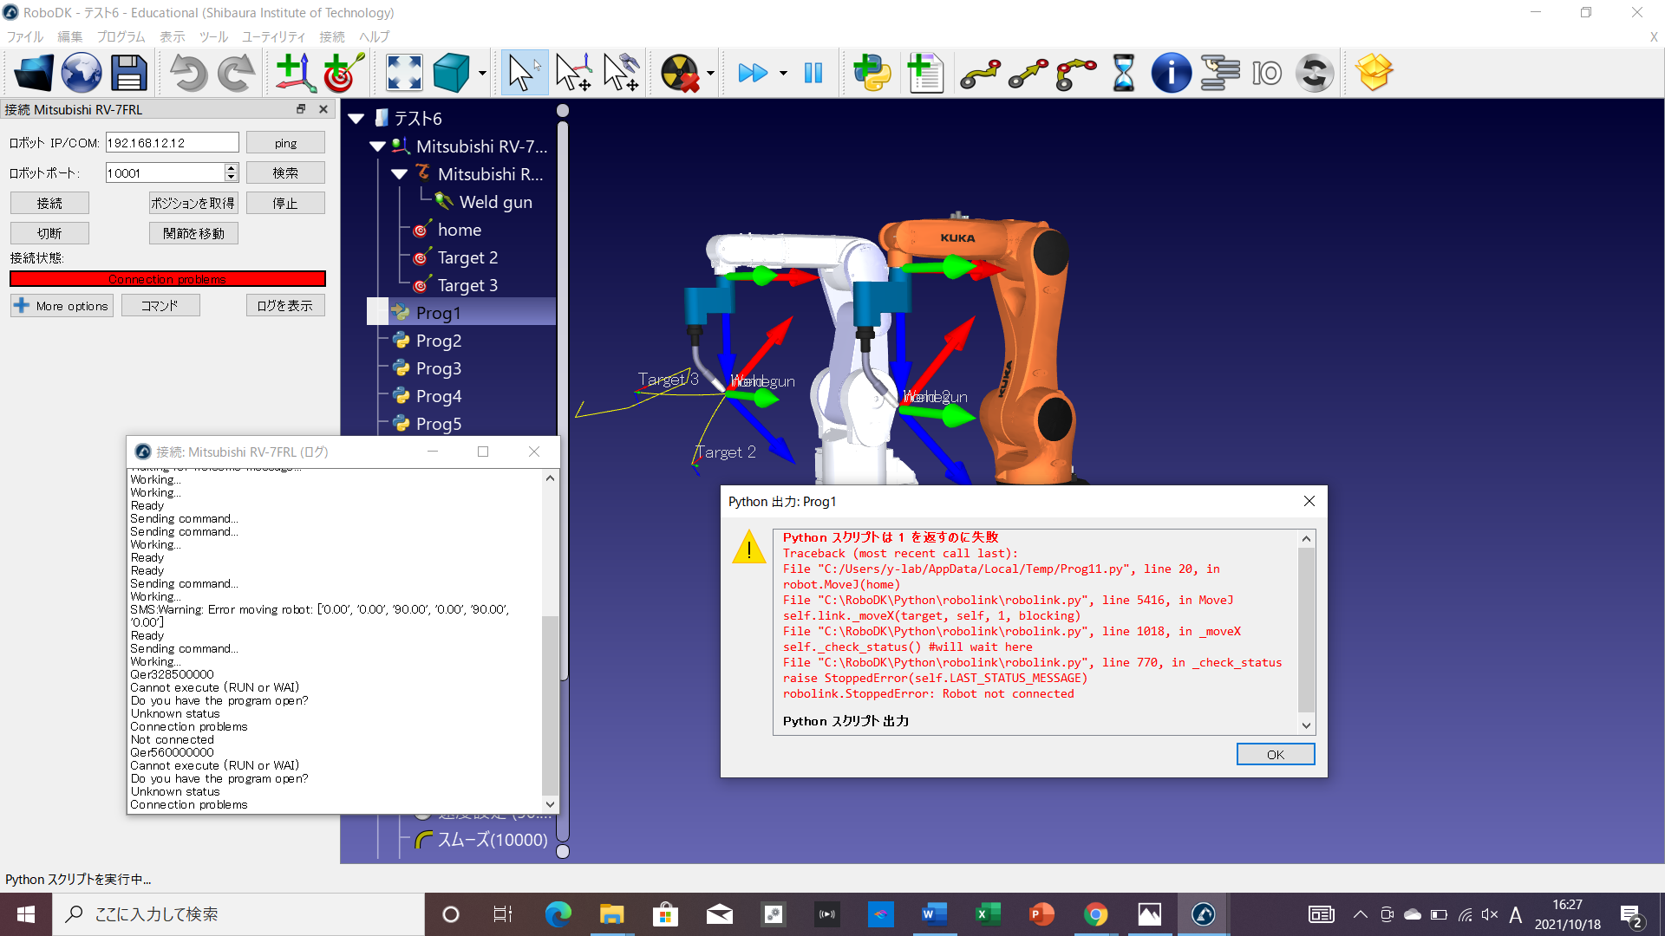Image resolution: width=1665 pixels, height=936 pixels.
Task: Click the Add Python program icon
Action: [x=872, y=73]
